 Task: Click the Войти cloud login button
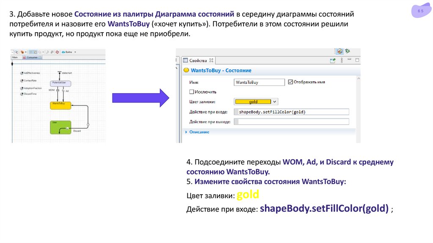pyautogui.click(x=67, y=52)
